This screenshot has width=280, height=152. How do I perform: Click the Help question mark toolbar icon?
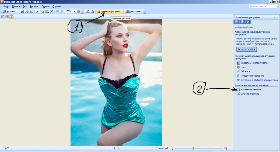point(78,11)
